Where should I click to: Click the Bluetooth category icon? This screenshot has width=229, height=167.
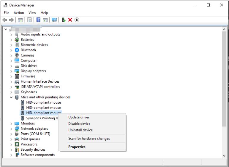click(17, 50)
